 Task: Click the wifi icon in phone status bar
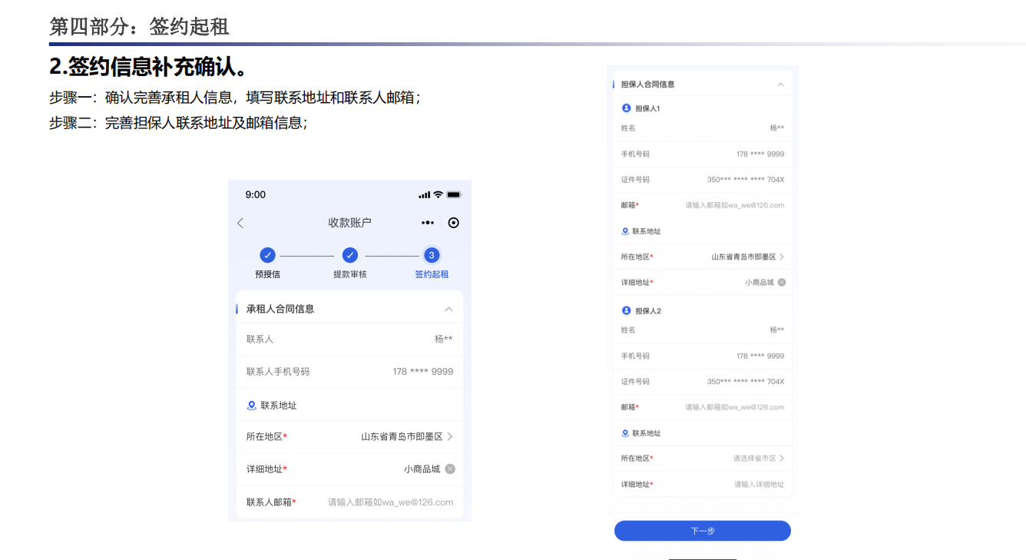(x=438, y=194)
